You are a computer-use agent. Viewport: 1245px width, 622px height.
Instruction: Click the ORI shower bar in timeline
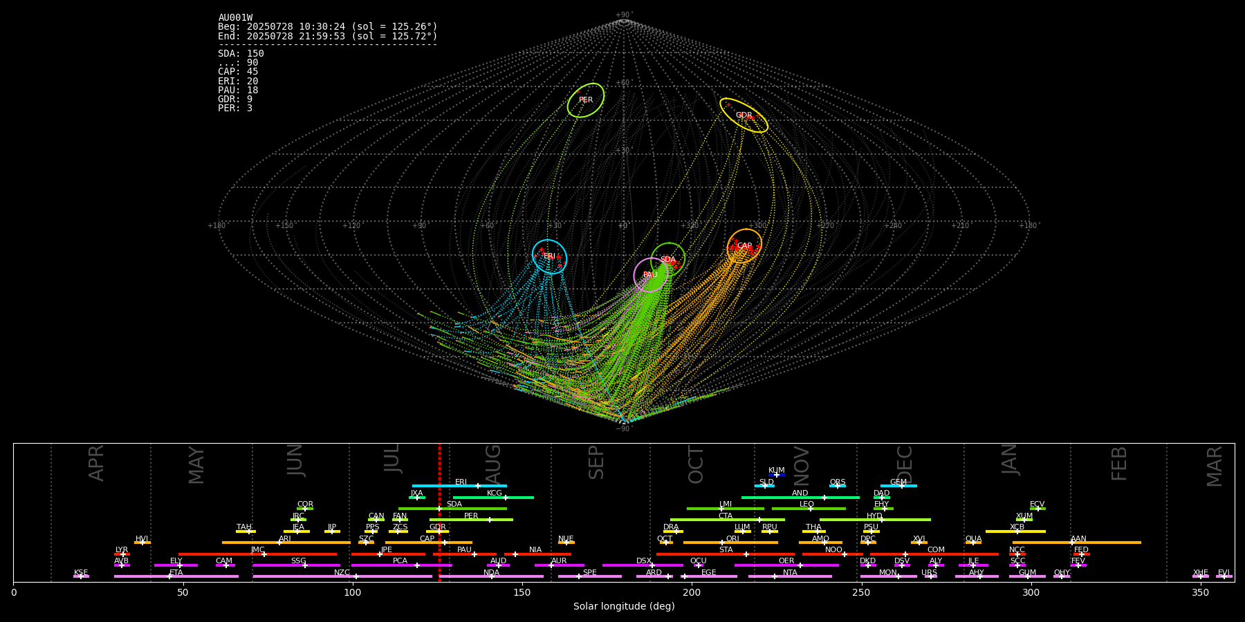730,543
